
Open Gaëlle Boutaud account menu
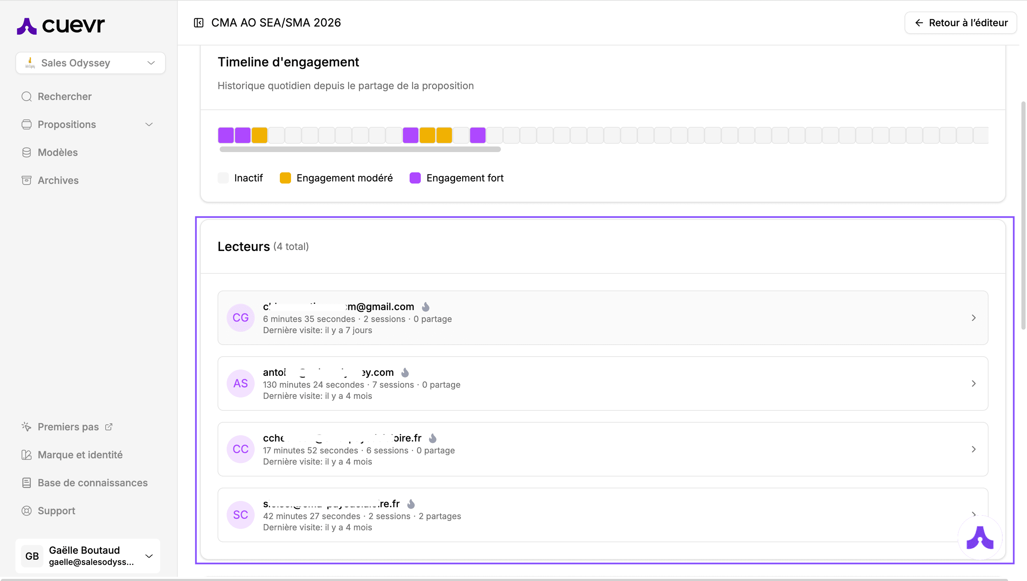[x=88, y=556]
